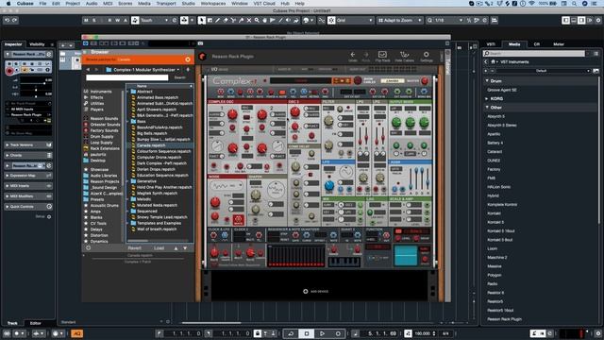The image size is (604, 340).
Task: Expand Quick Controls inspector section
Action: tap(27, 207)
